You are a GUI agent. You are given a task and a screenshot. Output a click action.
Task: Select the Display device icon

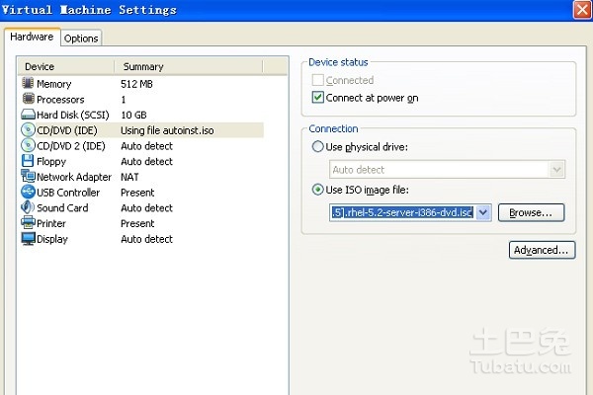coord(28,239)
